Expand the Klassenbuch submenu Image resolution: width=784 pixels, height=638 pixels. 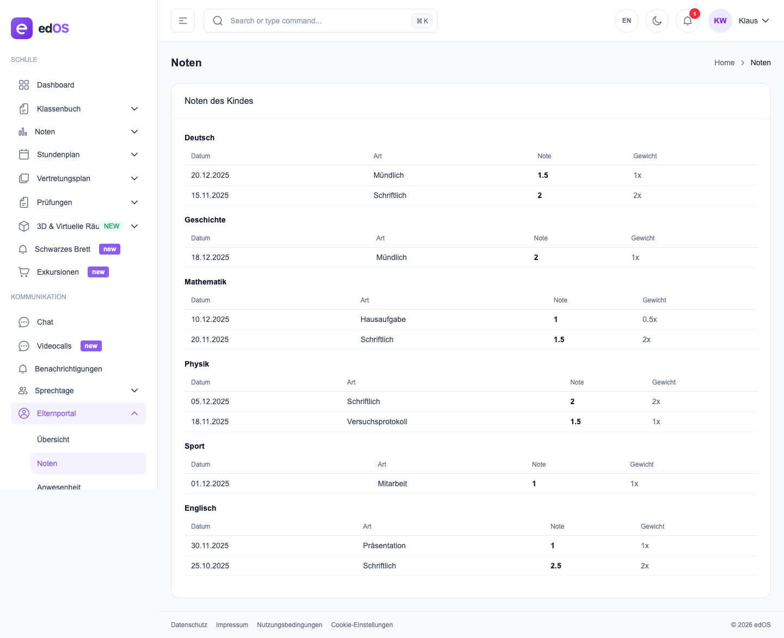(134, 109)
